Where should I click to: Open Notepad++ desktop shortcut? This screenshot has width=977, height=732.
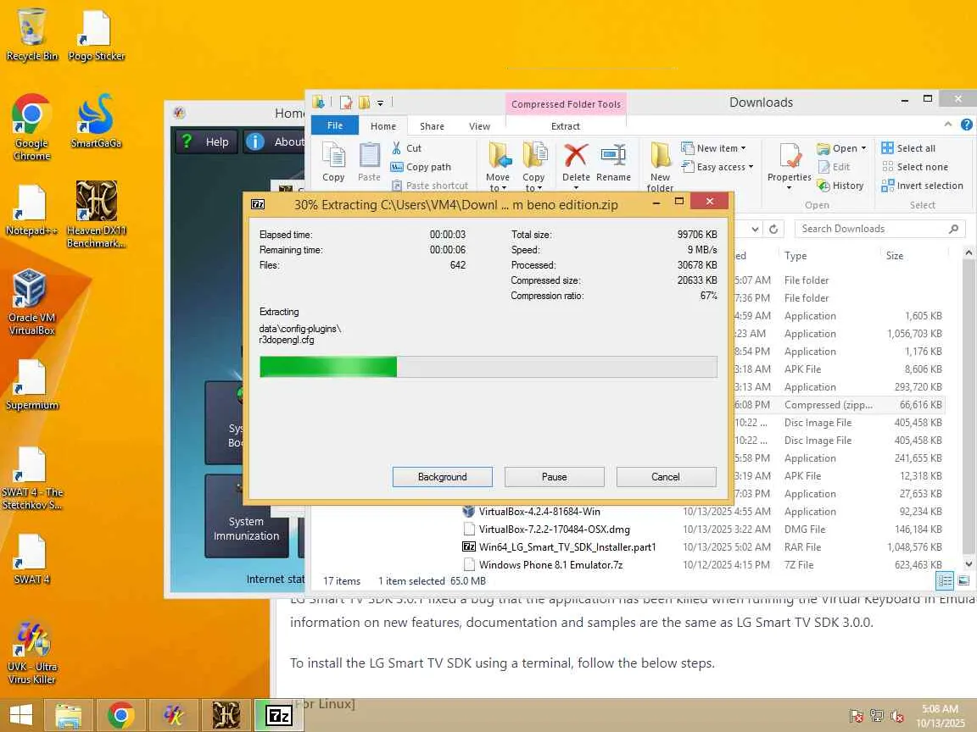(31, 210)
